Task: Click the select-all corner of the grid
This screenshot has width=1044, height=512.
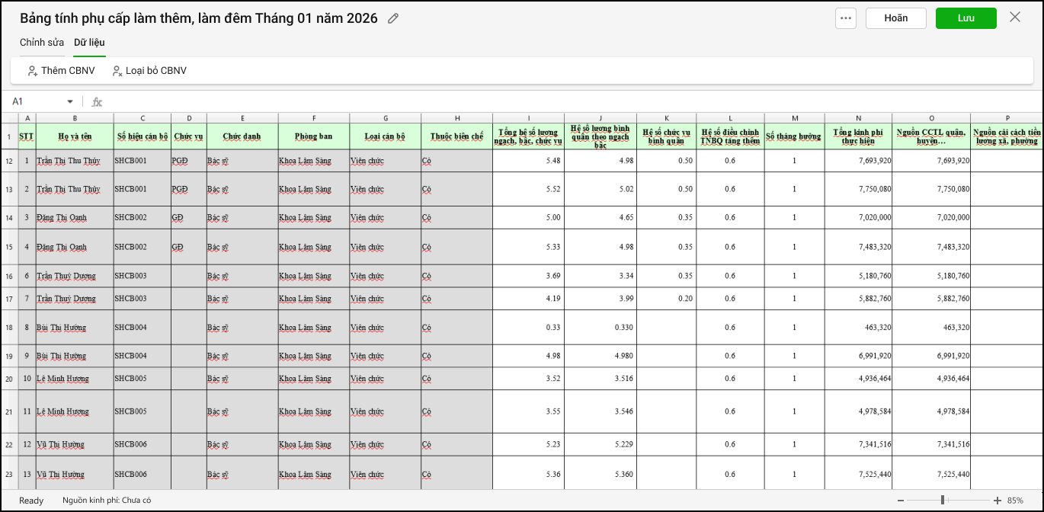Action: pos(9,118)
